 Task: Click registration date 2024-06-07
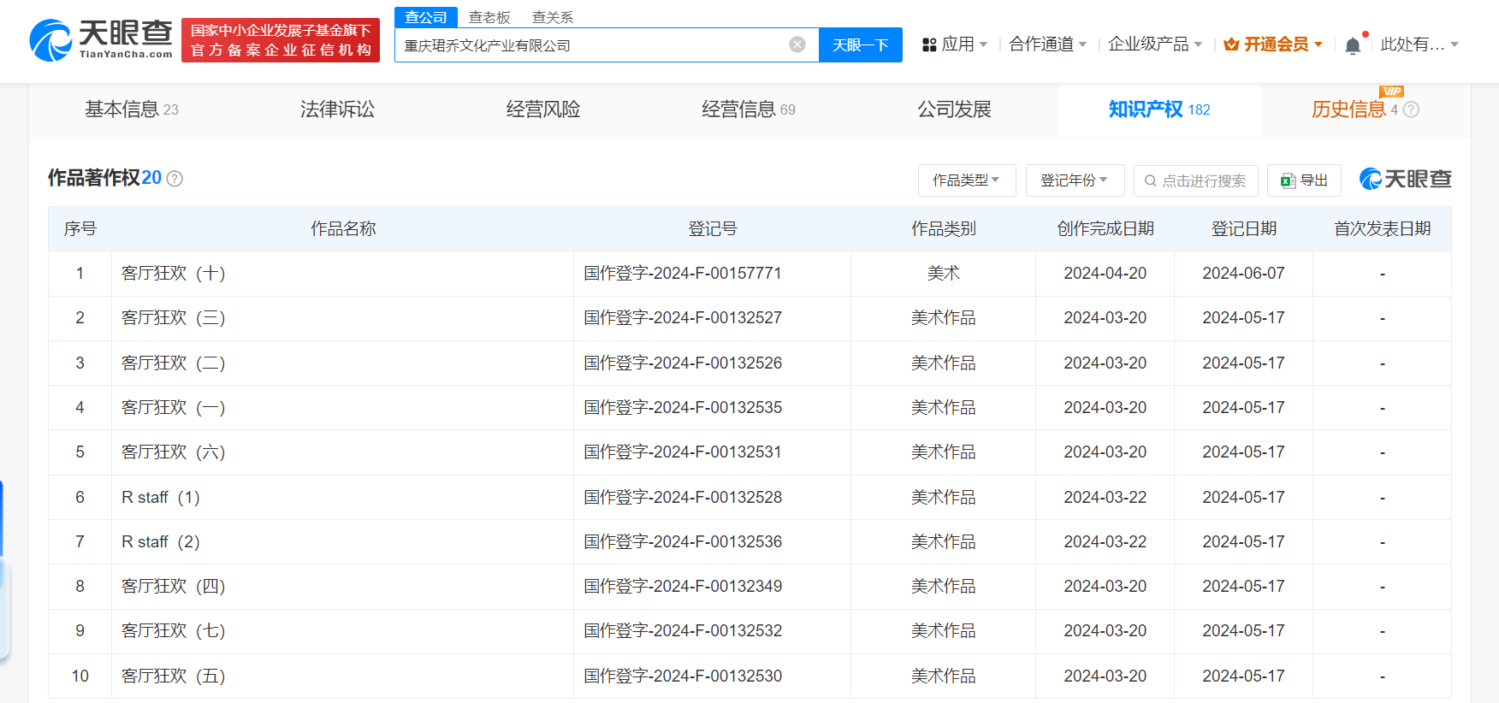[1244, 273]
